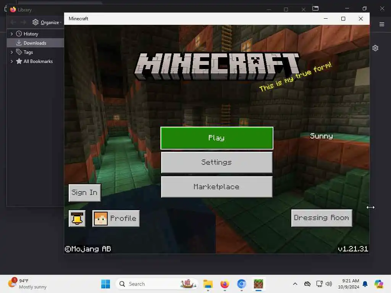Click the cloud sync tray icon
The height and width of the screenshot is (293, 391).
(x=307, y=284)
